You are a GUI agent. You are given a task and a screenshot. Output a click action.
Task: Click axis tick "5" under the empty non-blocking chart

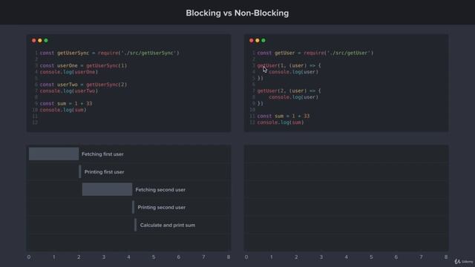pos(371,257)
